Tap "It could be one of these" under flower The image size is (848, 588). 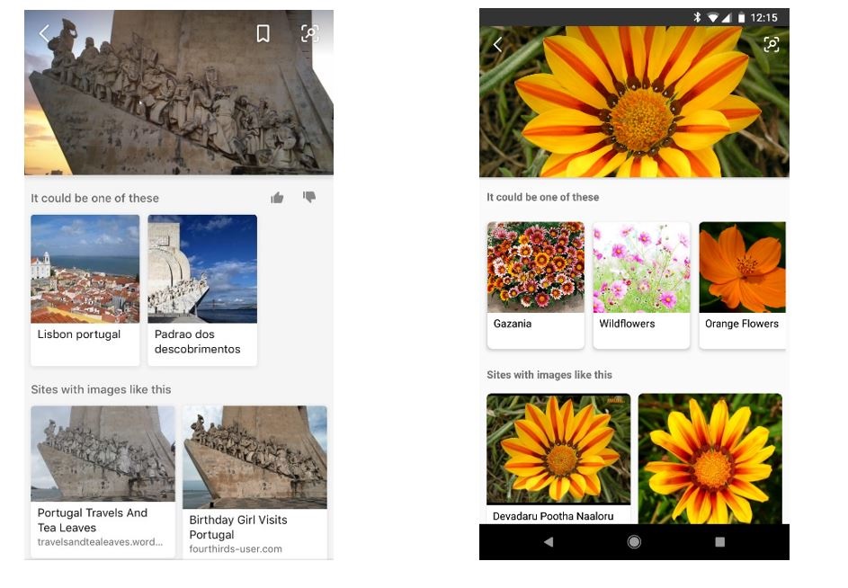point(542,197)
